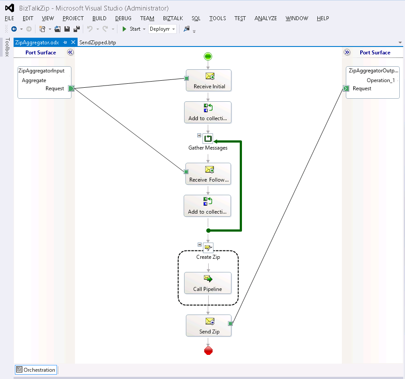Collapse the left Port Surface
The width and height of the screenshot is (405, 379).
click(x=70, y=52)
